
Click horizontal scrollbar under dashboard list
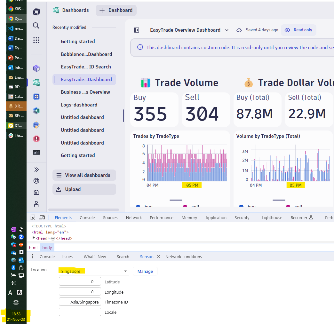(83, 209)
